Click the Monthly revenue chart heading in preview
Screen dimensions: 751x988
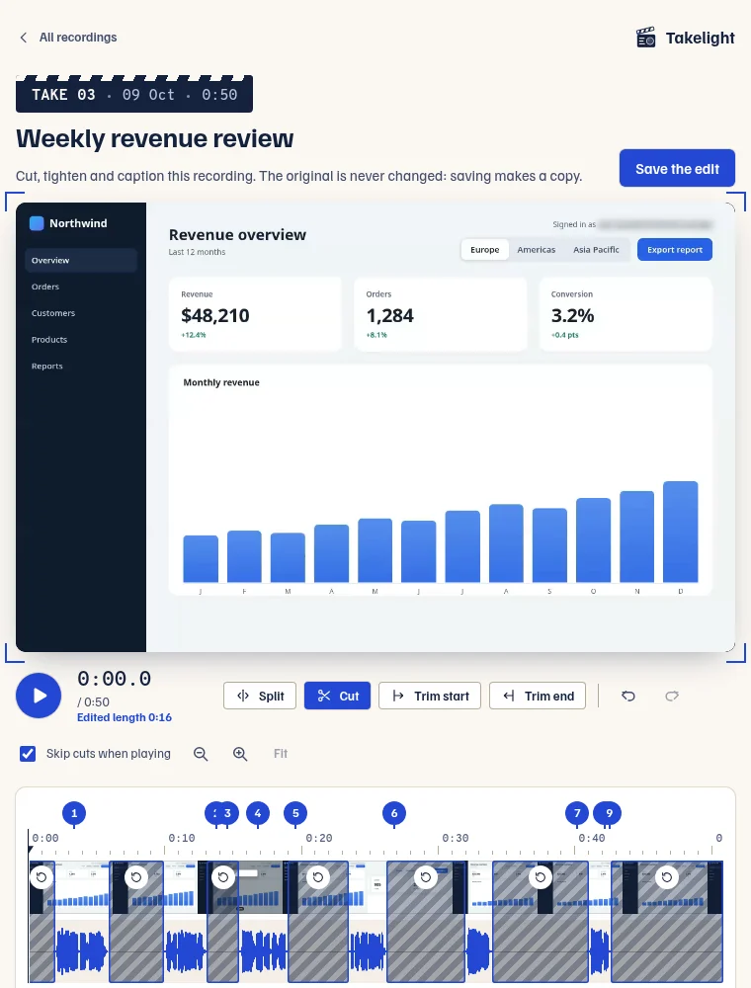tap(221, 382)
